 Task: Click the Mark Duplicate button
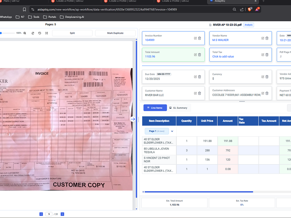pos(115,33)
